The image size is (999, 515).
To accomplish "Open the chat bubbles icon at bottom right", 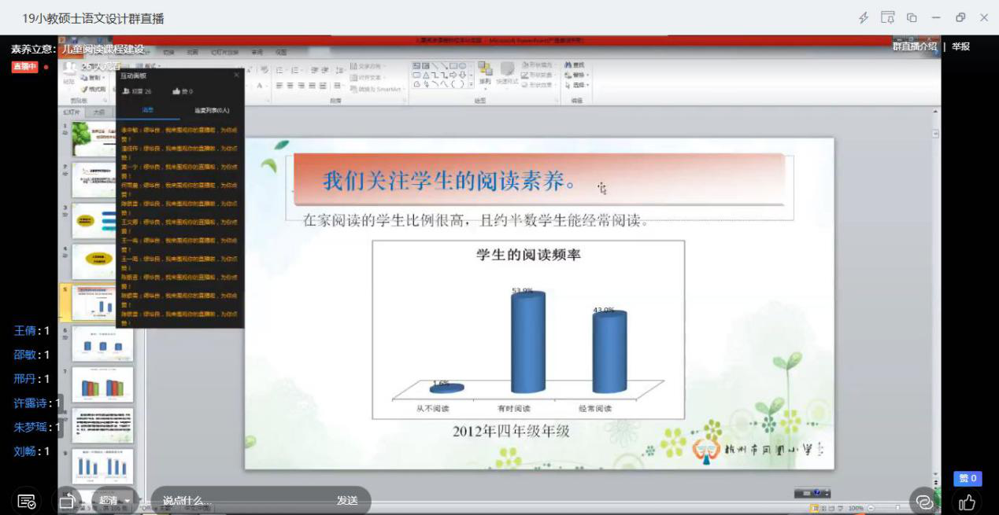I will (x=925, y=502).
